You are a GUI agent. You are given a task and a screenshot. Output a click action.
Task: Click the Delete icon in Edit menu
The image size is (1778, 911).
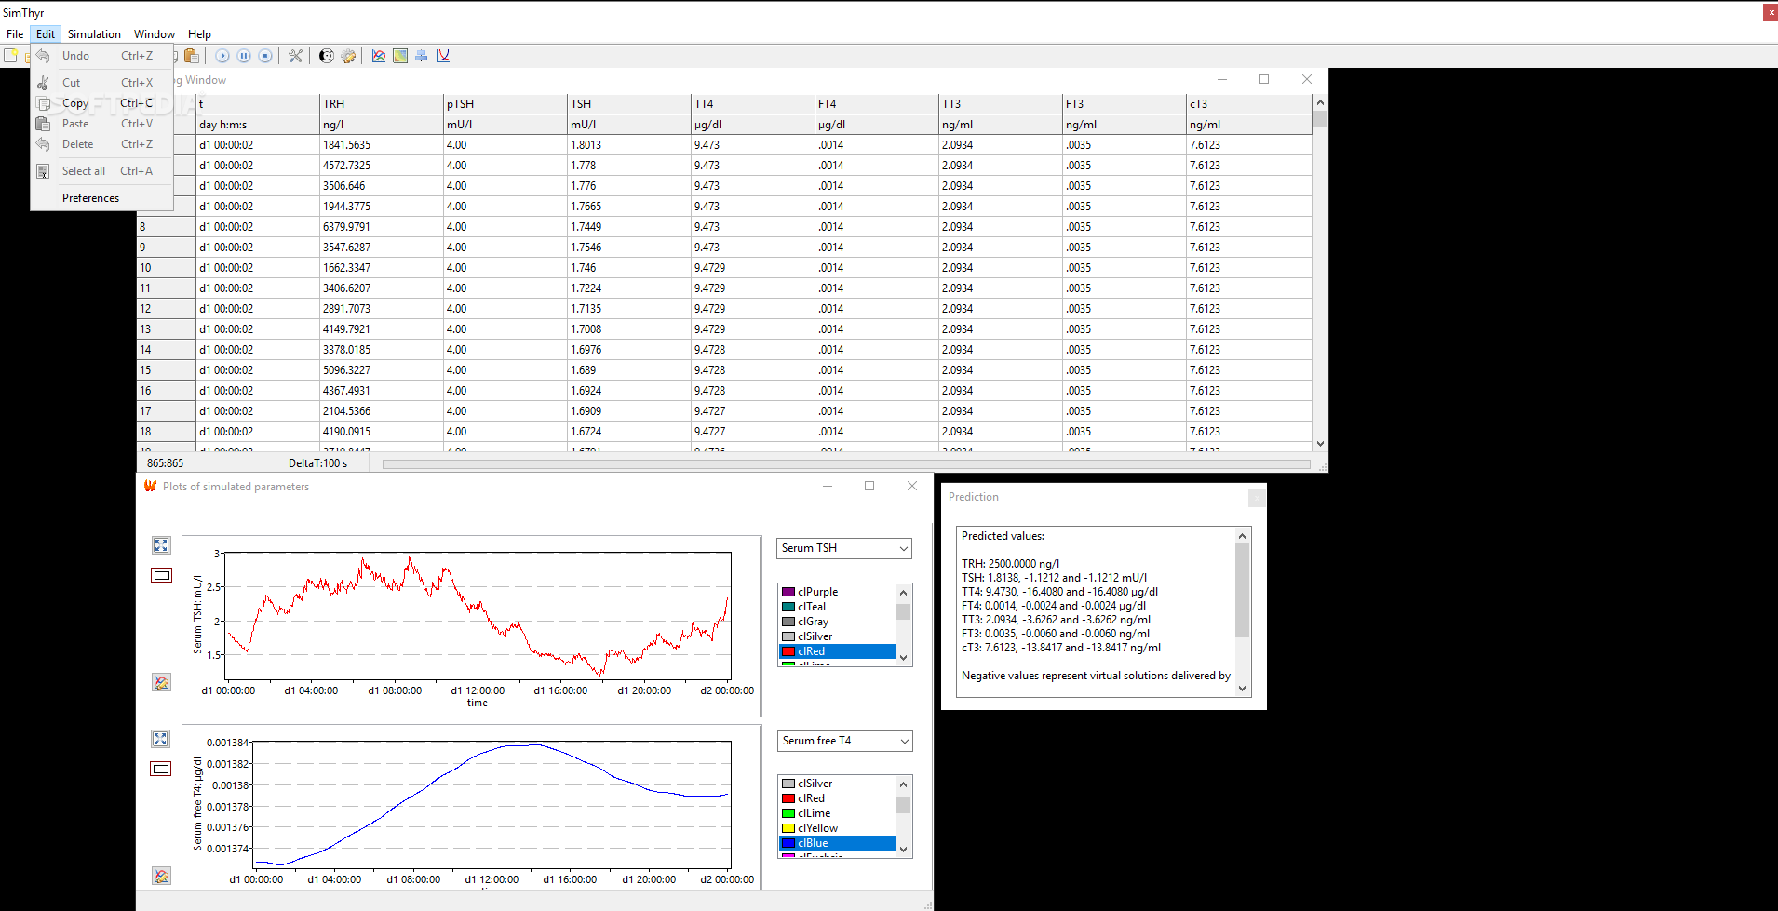point(43,144)
